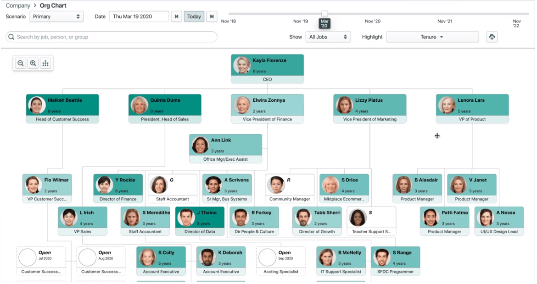Select the Org Chart breadcrumb item

click(53, 5)
